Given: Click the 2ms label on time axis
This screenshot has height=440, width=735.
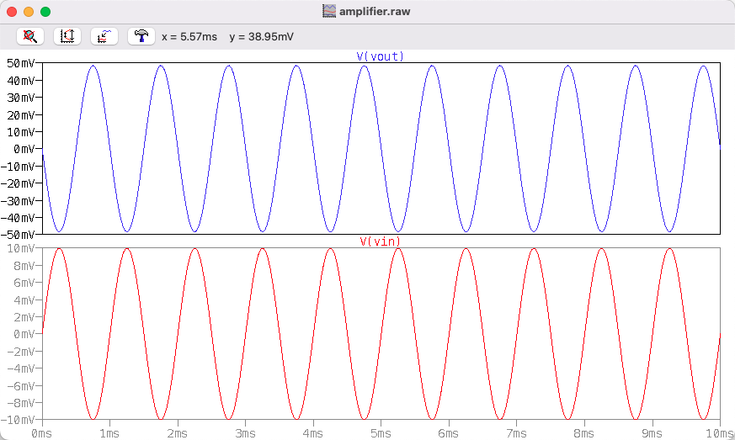Looking at the screenshot, I should pos(177,433).
